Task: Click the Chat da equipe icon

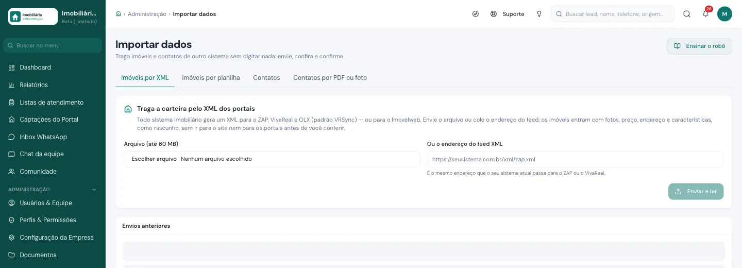Action: 11,154
